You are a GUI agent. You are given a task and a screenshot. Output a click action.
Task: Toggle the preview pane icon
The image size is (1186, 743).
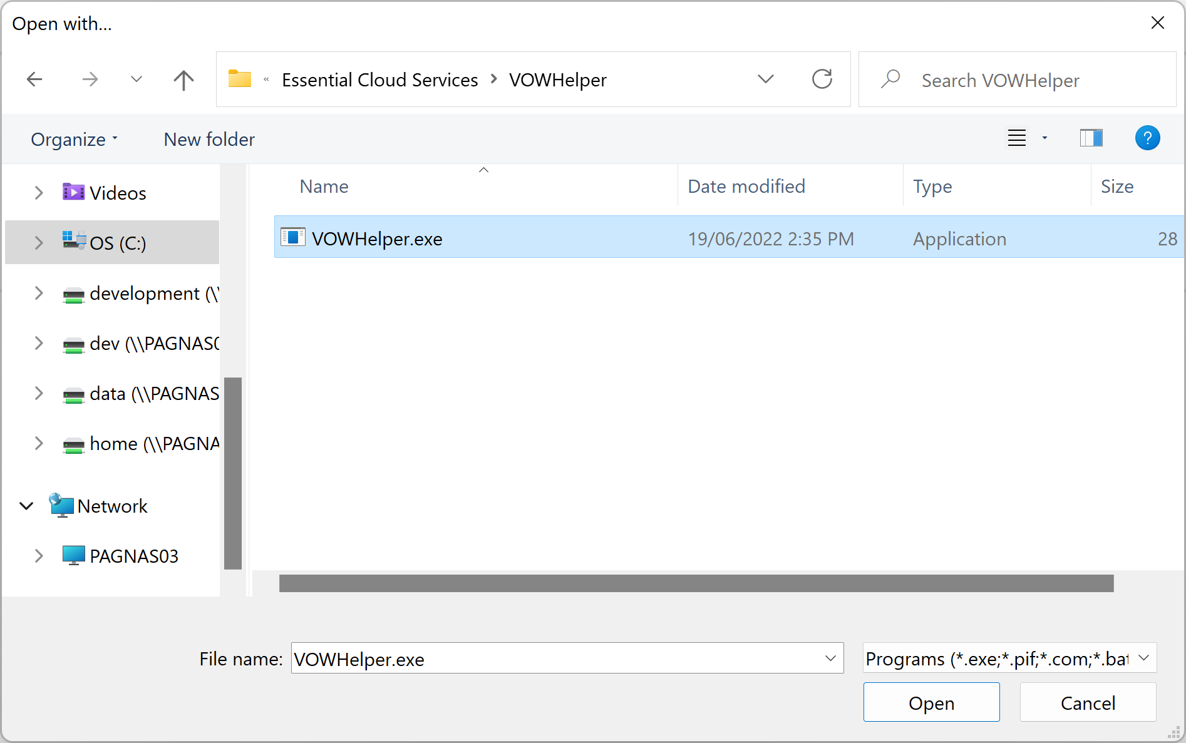[x=1091, y=138]
